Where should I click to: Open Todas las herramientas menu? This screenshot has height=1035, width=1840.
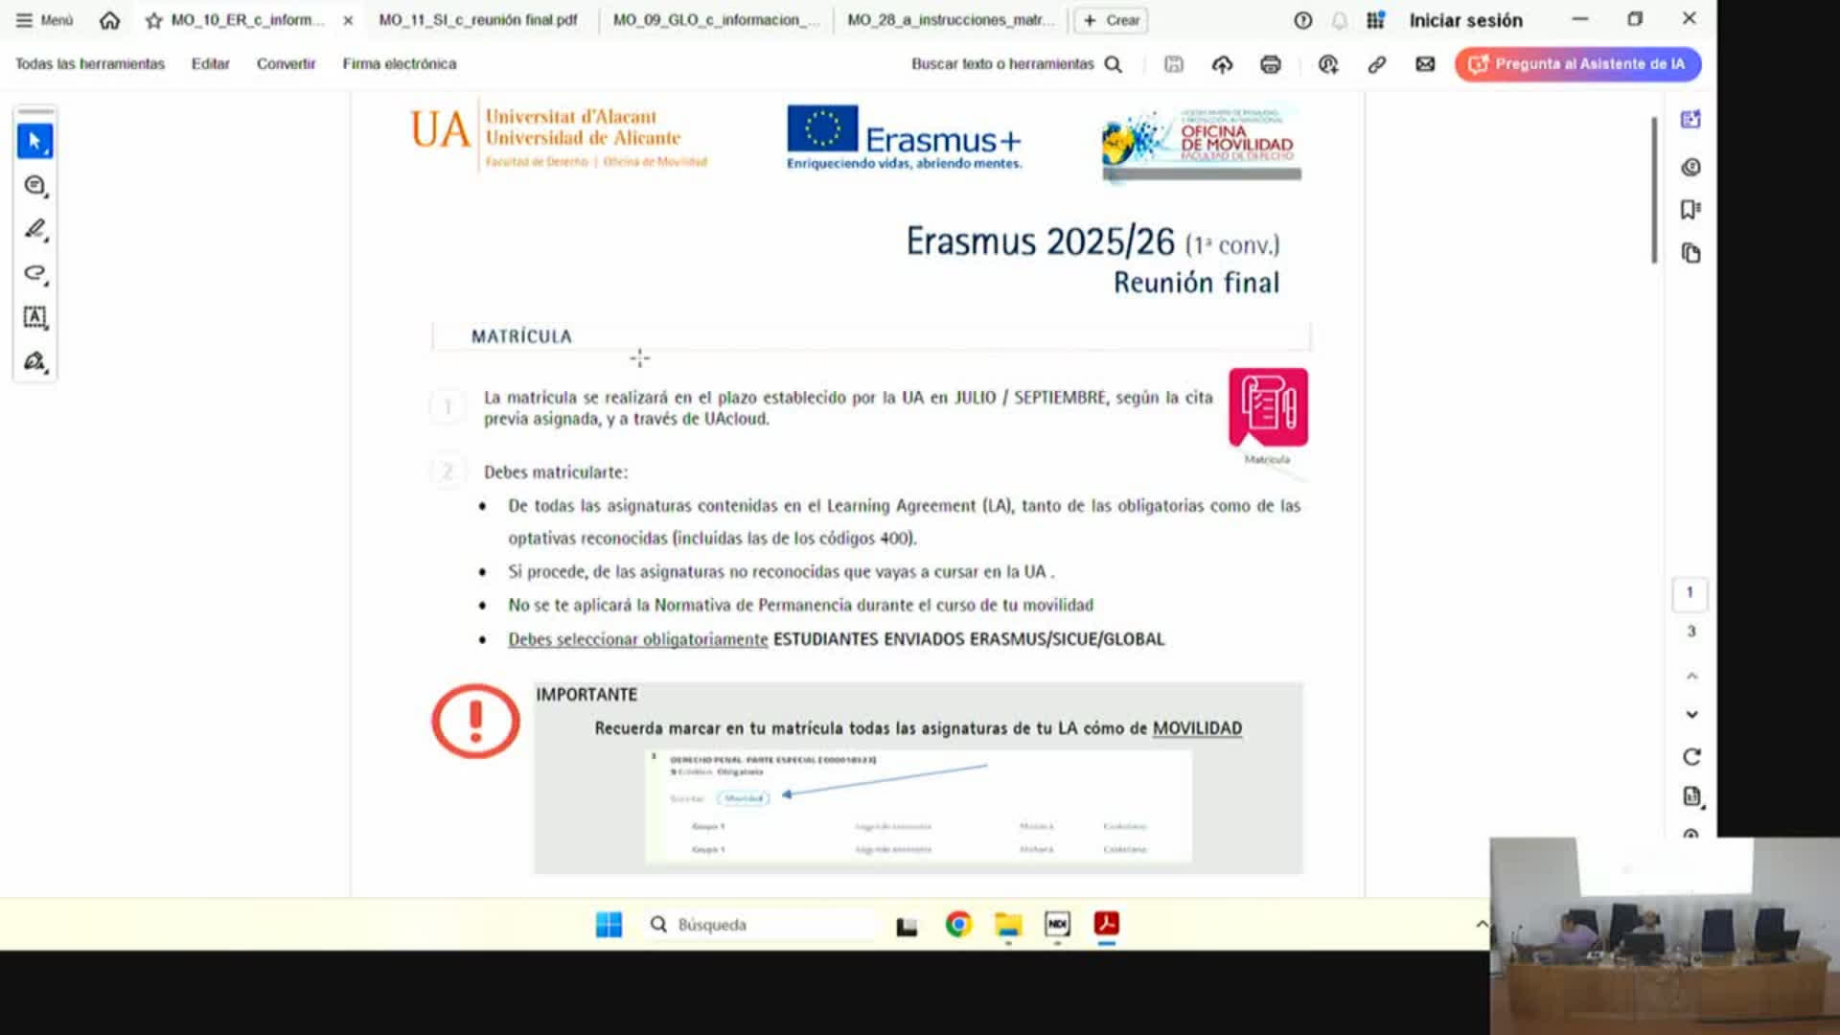click(x=90, y=64)
